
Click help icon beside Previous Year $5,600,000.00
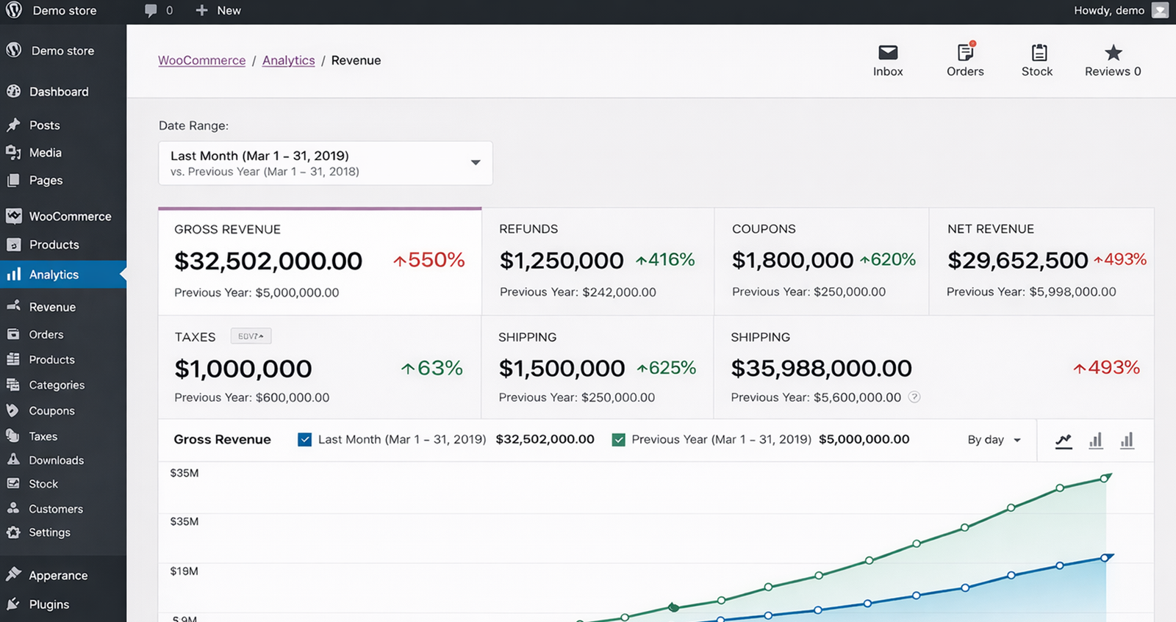coord(914,397)
